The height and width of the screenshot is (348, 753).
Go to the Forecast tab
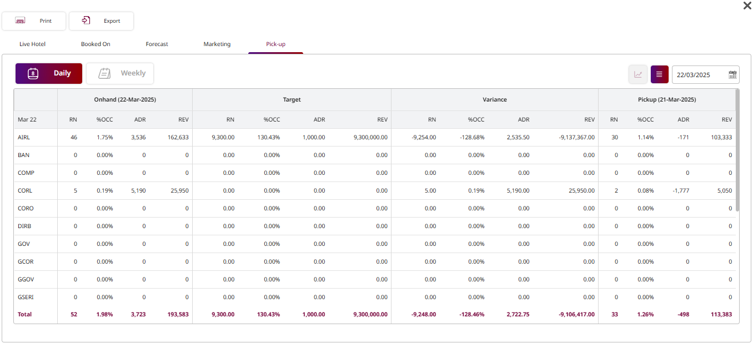(157, 44)
